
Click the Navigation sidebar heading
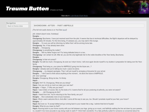tap(17, 23)
